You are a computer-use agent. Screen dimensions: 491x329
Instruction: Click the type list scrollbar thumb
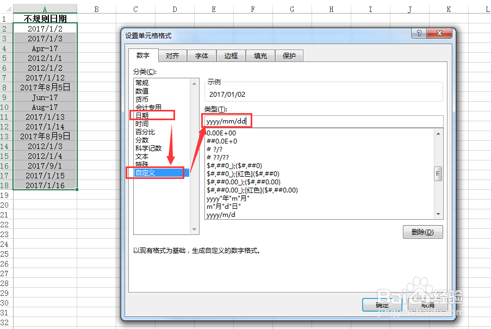point(438,173)
